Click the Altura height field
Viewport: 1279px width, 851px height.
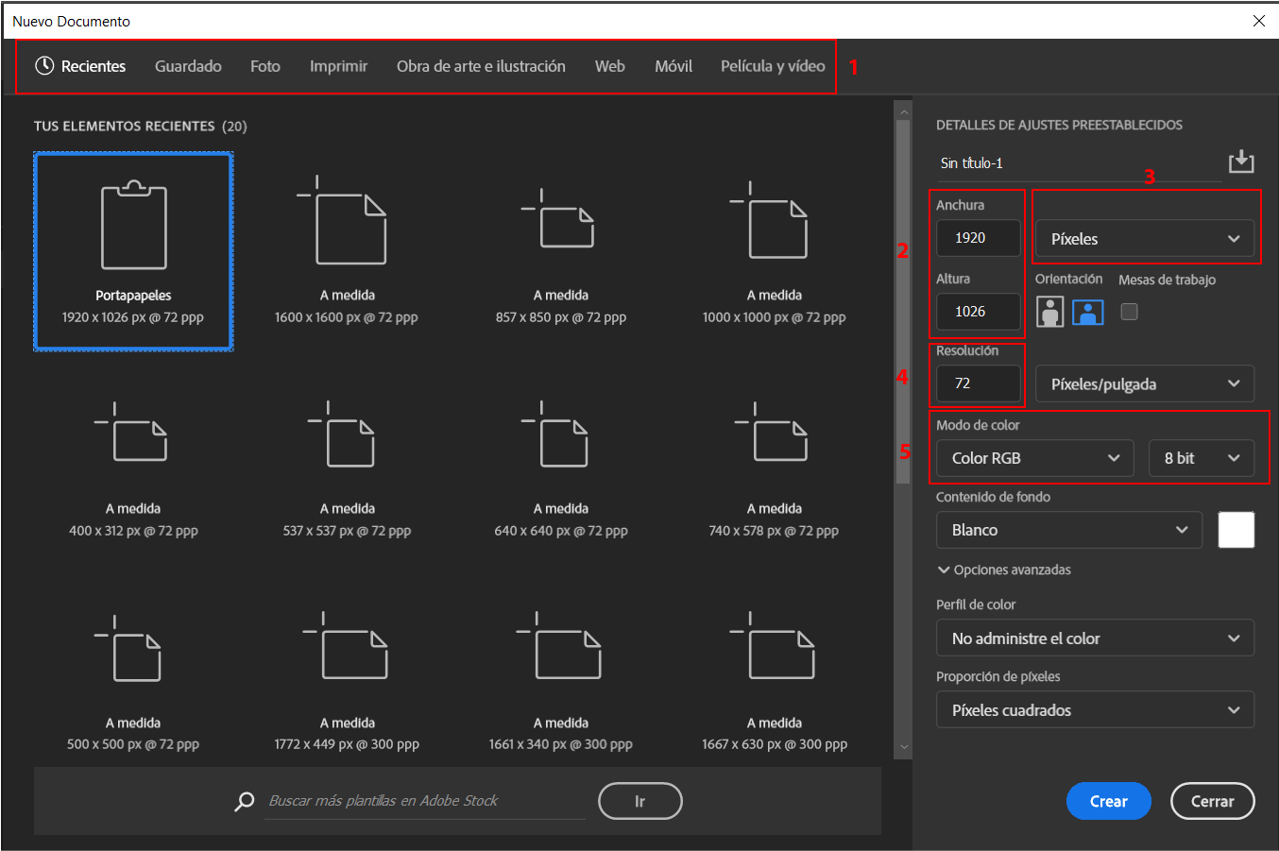point(979,311)
